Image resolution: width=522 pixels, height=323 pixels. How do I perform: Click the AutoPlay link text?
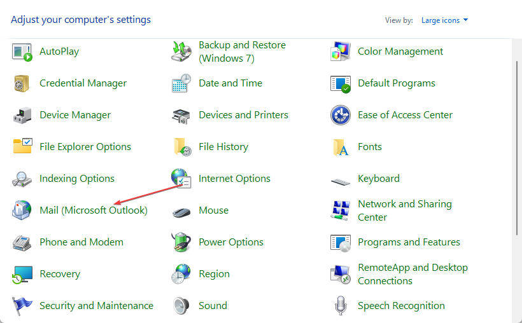coord(59,52)
